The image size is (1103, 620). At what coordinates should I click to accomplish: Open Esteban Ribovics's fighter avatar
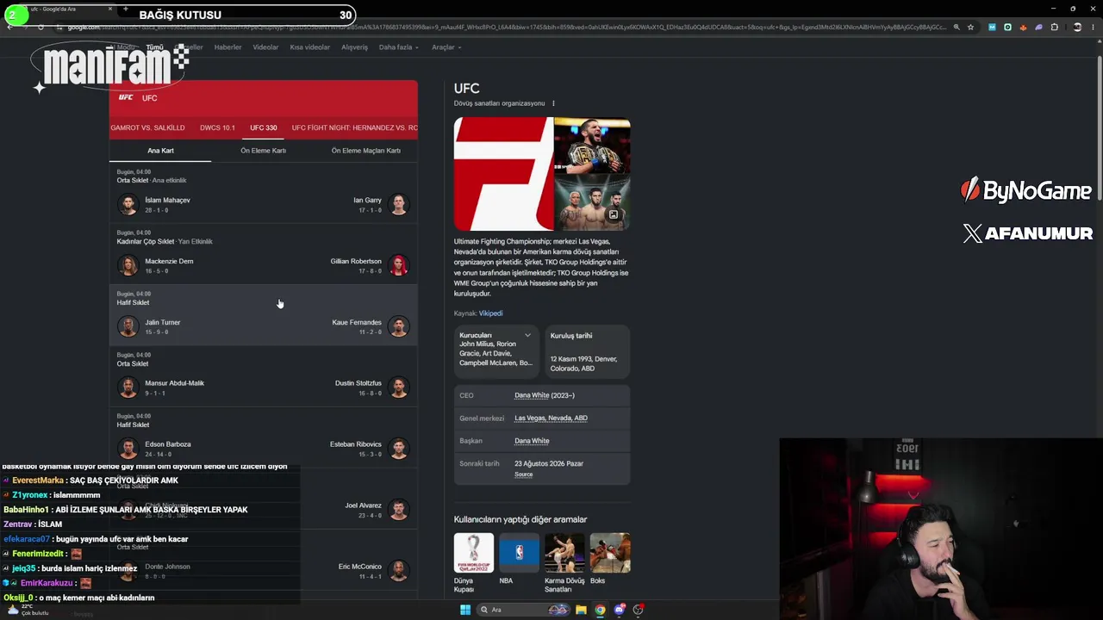coord(398,449)
